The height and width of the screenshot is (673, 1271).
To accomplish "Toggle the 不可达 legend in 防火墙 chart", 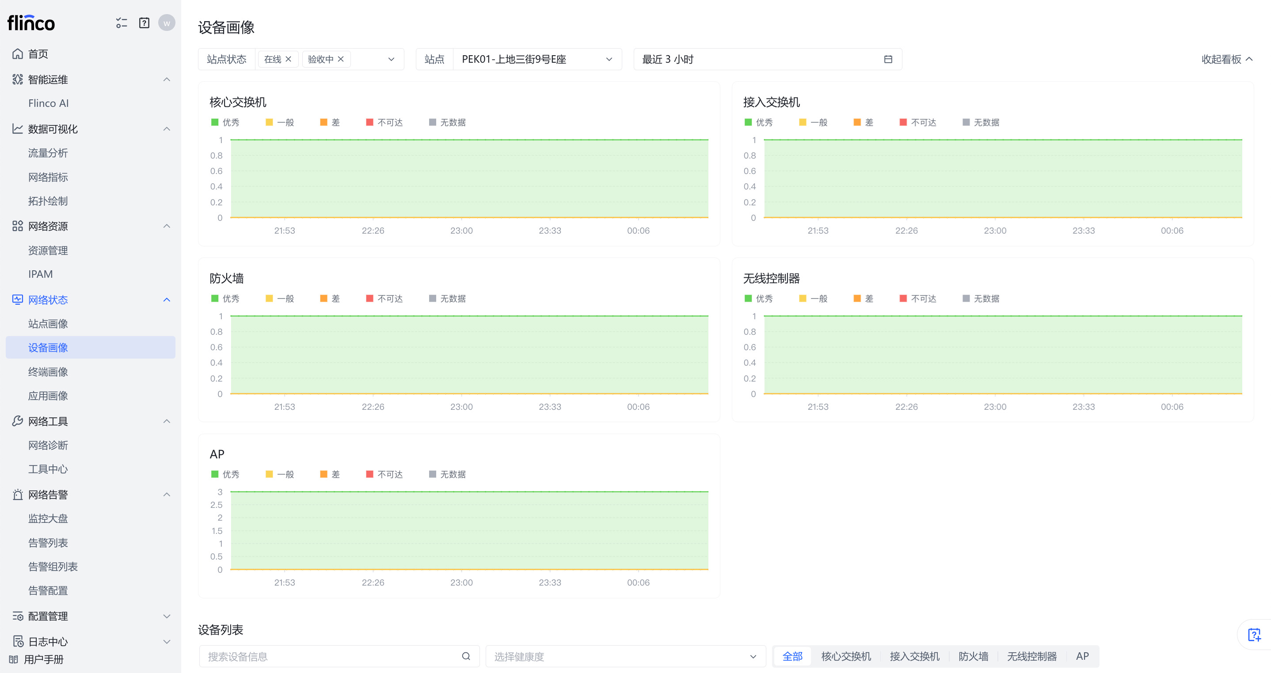I will [384, 298].
